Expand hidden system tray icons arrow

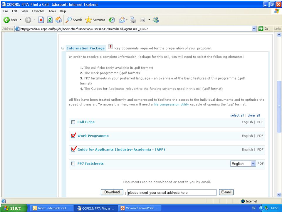pos(261,208)
